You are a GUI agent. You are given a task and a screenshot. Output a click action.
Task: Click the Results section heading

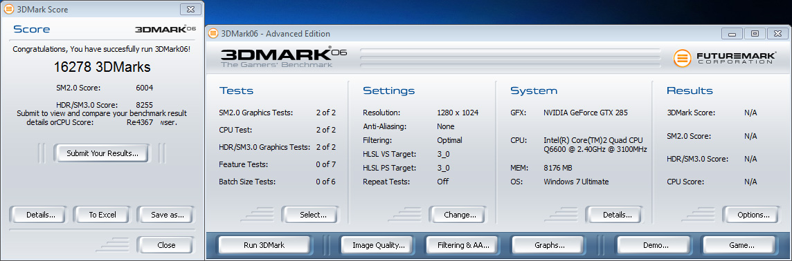tap(690, 90)
